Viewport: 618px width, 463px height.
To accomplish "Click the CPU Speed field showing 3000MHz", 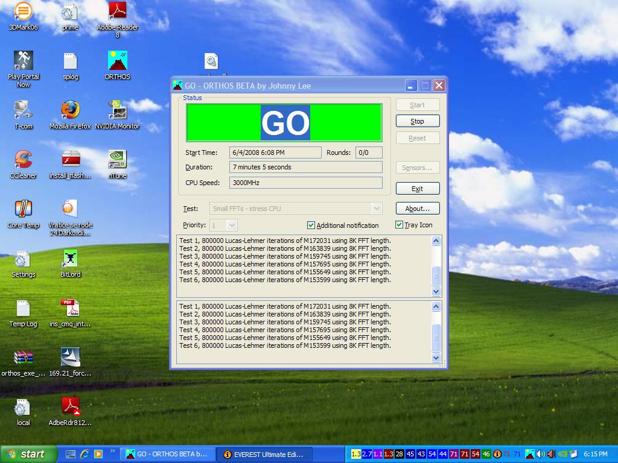I will [x=306, y=183].
